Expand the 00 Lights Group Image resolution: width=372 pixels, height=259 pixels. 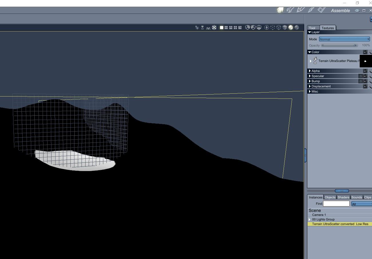click(x=310, y=219)
